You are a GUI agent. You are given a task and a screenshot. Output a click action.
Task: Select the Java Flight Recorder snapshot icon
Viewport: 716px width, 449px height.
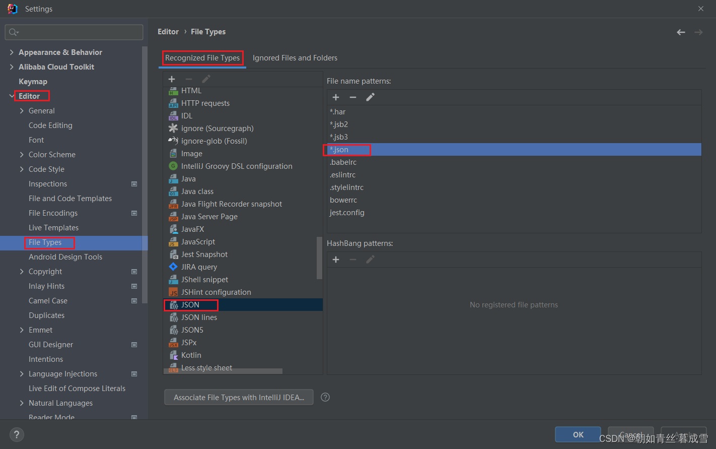point(173,204)
